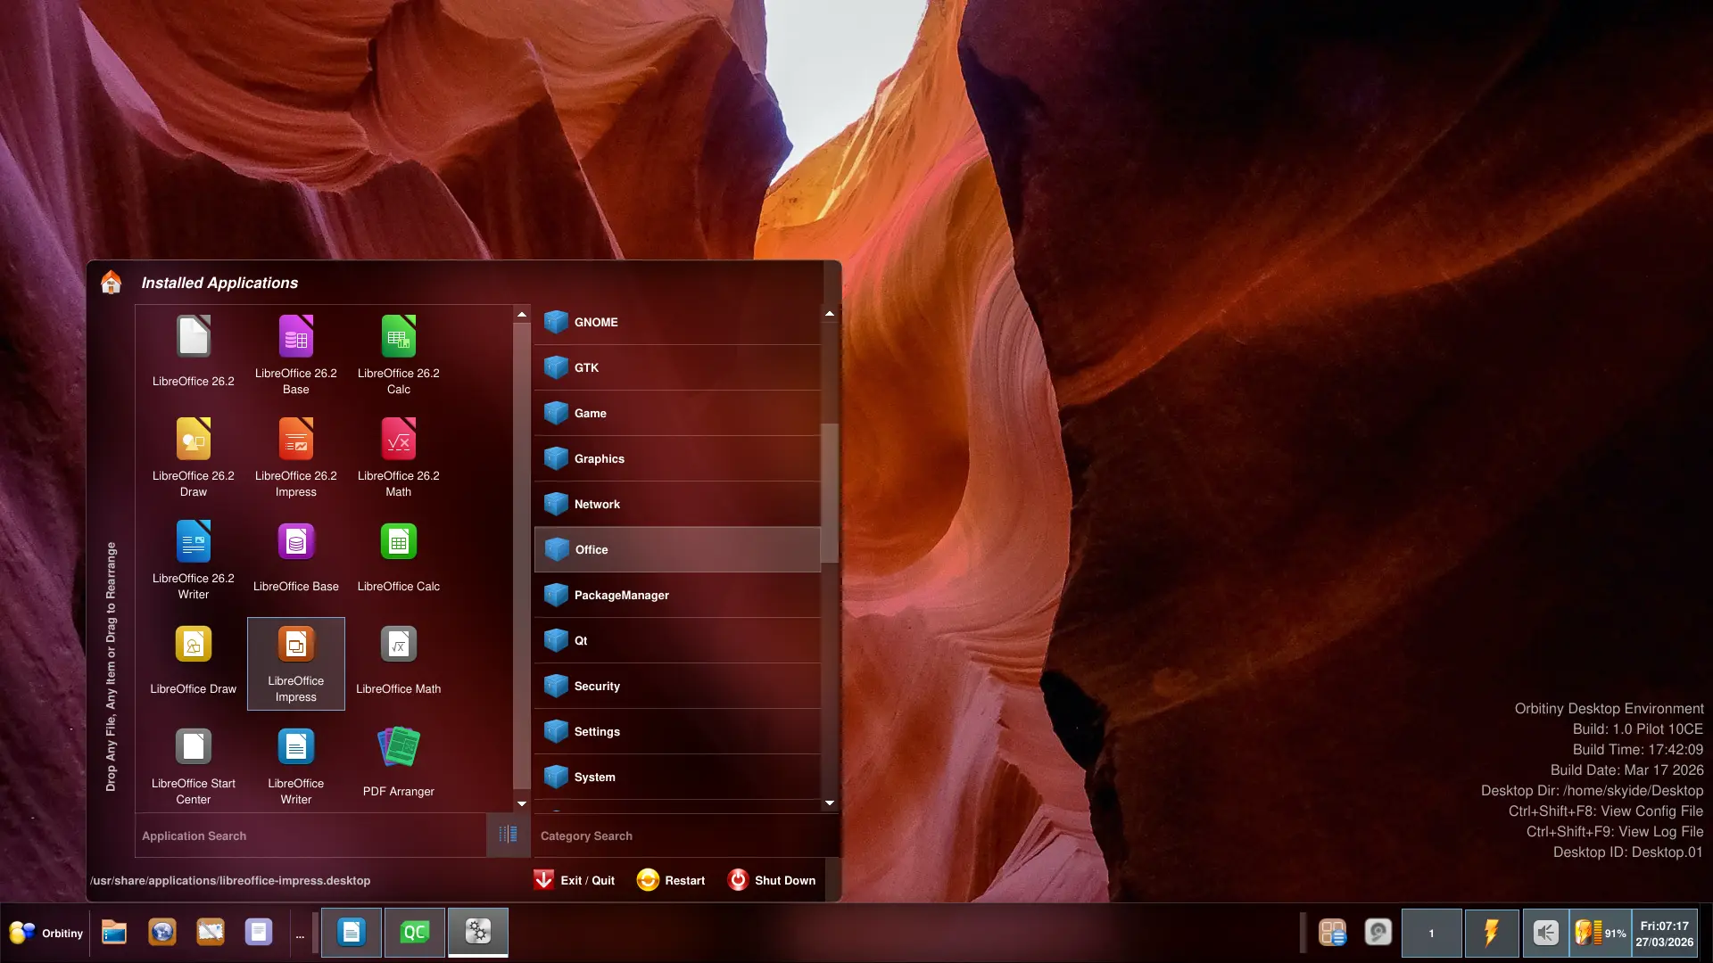Click the Shut Down button

(772, 880)
